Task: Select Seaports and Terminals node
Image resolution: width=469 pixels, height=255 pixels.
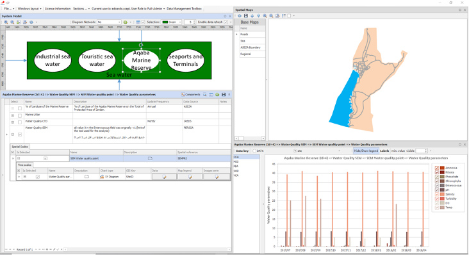Action: (x=185, y=60)
